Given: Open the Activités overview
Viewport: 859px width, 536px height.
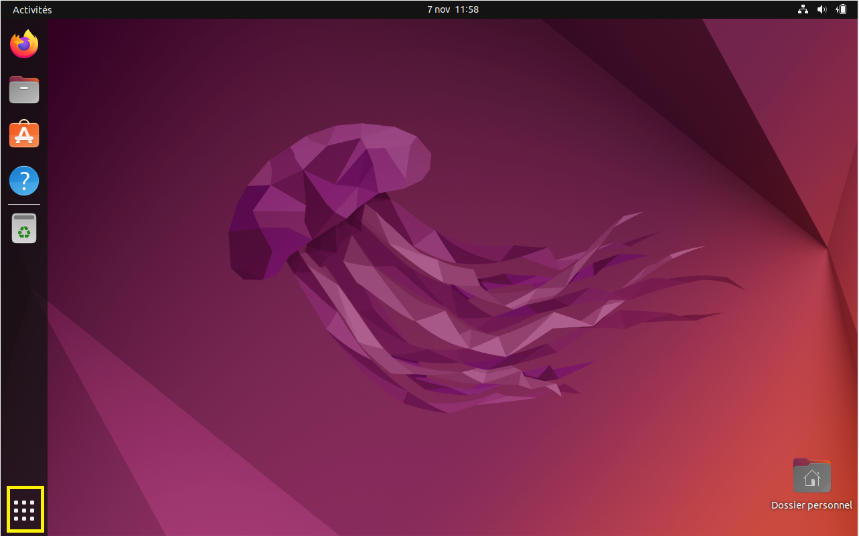Looking at the screenshot, I should [32, 9].
